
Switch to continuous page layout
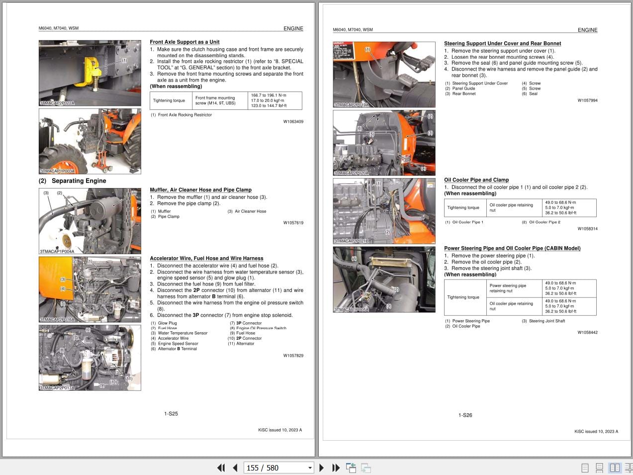600,468
